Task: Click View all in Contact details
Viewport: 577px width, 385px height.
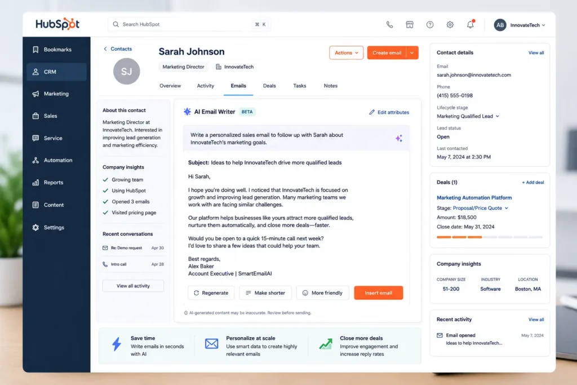Action: [x=536, y=52]
